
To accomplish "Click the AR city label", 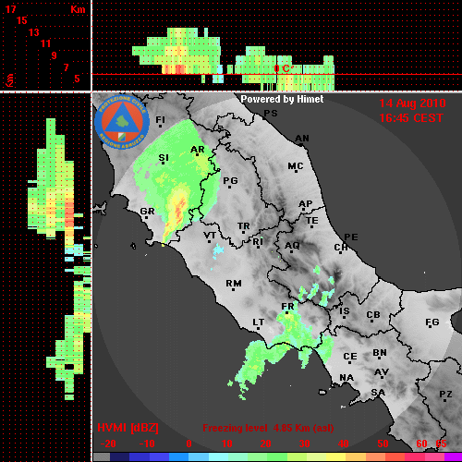I will point(198,150).
